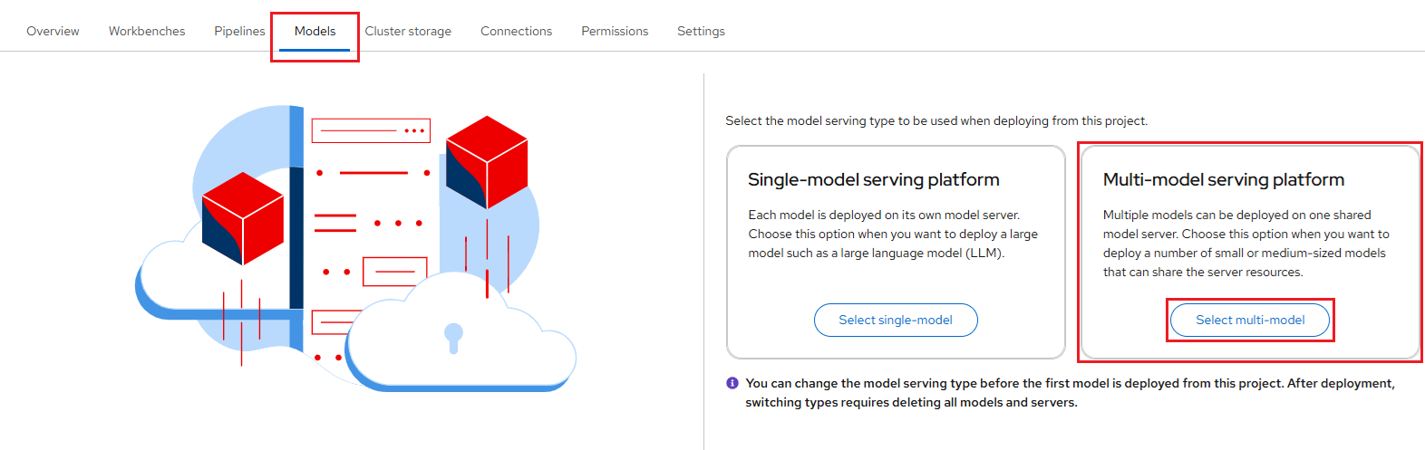Switch to the Connections tab

tap(516, 31)
